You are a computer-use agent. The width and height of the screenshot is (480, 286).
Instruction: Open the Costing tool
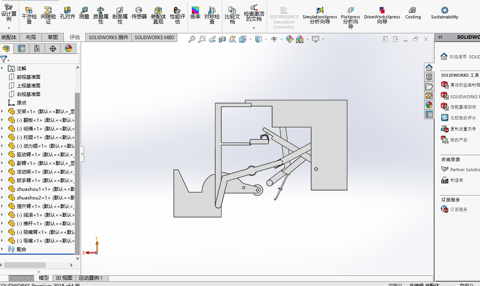pos(413,13)
